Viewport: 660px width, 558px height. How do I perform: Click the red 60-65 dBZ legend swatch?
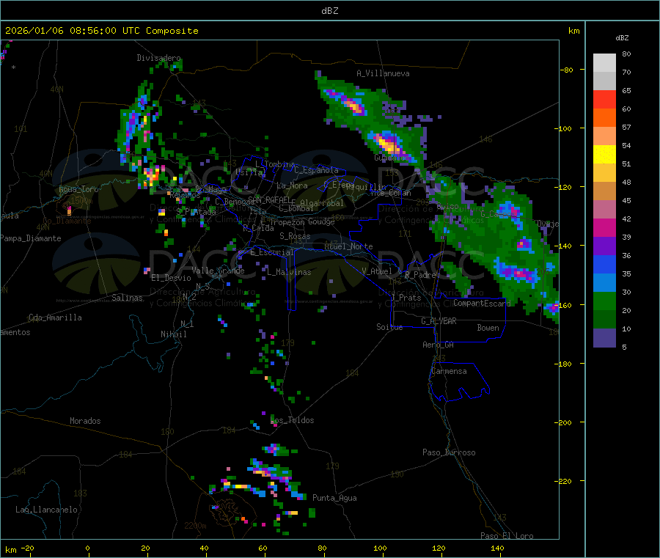(604, 99)
